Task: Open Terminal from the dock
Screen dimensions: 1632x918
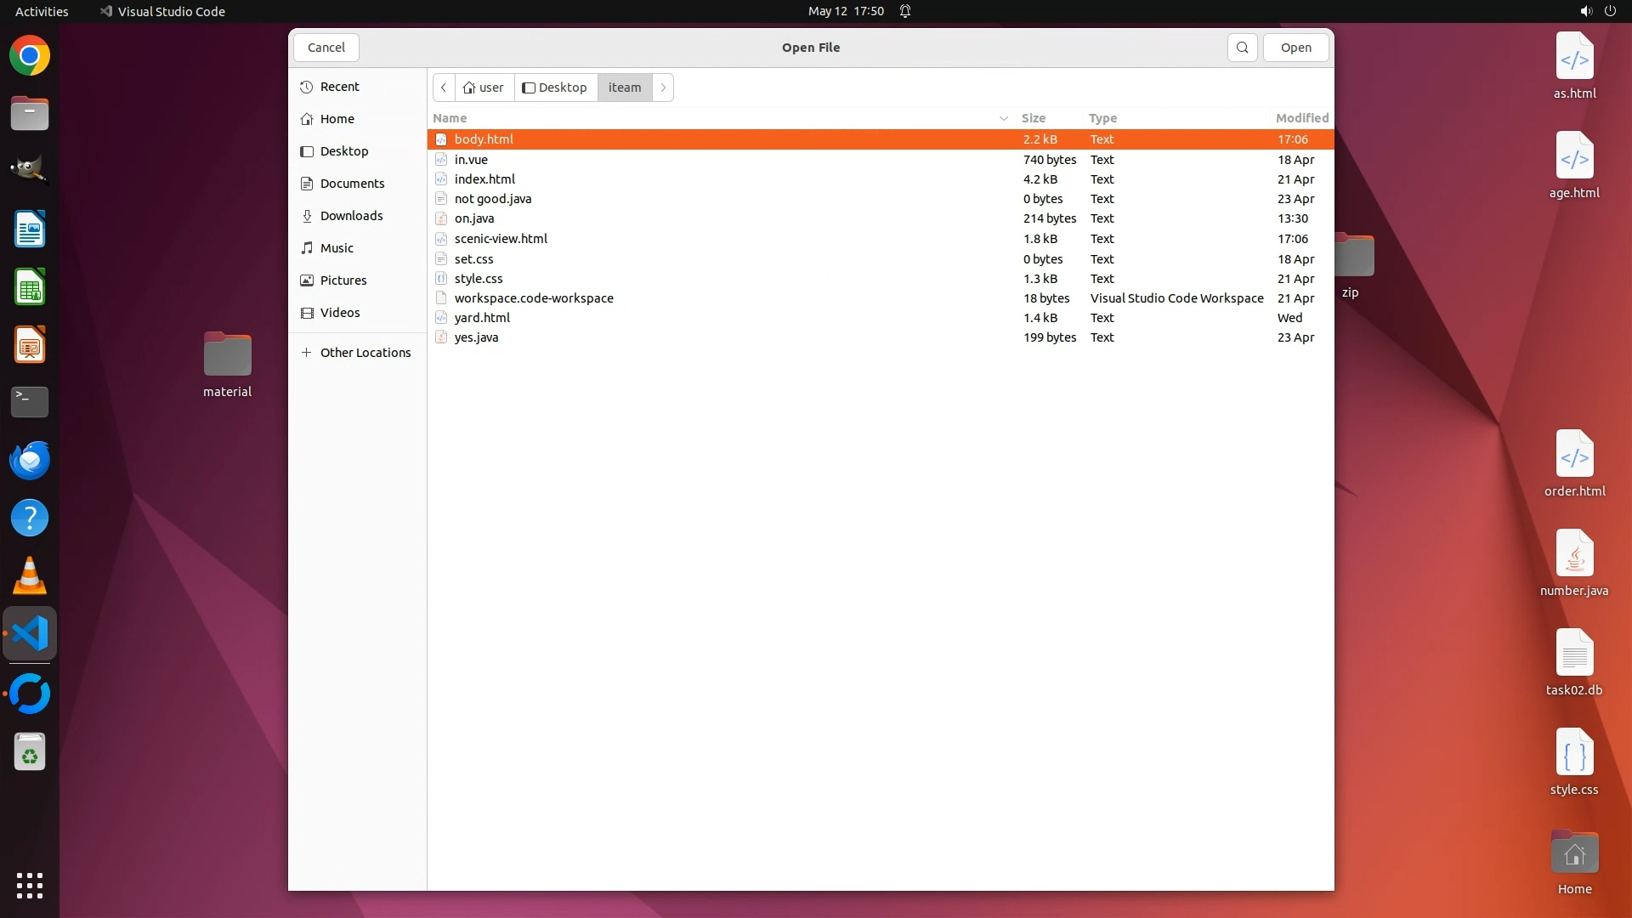Action: tap(30, 401)
